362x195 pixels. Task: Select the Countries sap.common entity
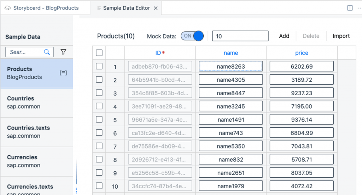pos(37,102)
